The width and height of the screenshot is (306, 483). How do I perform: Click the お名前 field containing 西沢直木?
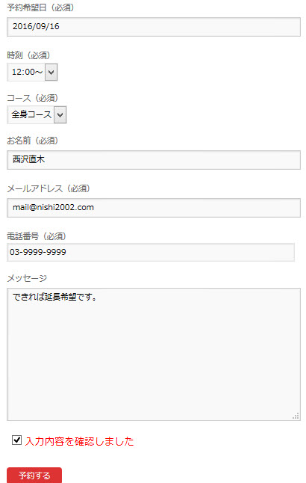(154, 160)
